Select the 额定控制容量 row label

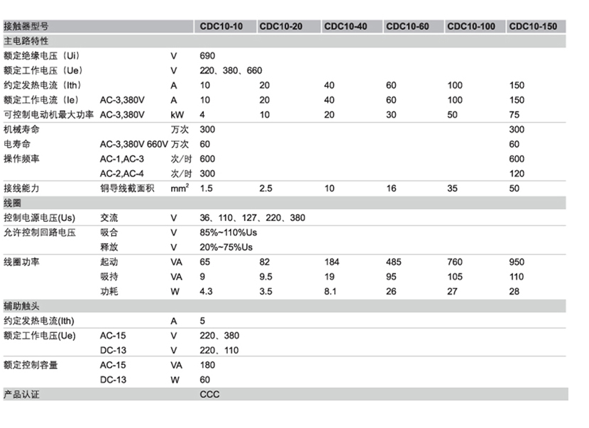(31, 365)
